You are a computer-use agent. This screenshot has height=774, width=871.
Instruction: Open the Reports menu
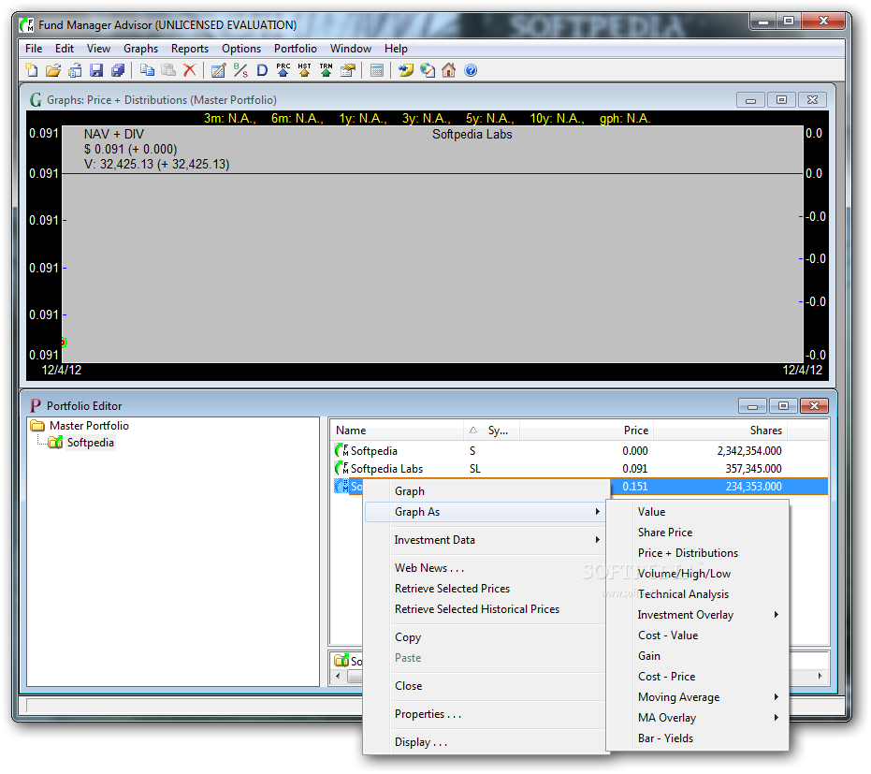click(190, 49)
